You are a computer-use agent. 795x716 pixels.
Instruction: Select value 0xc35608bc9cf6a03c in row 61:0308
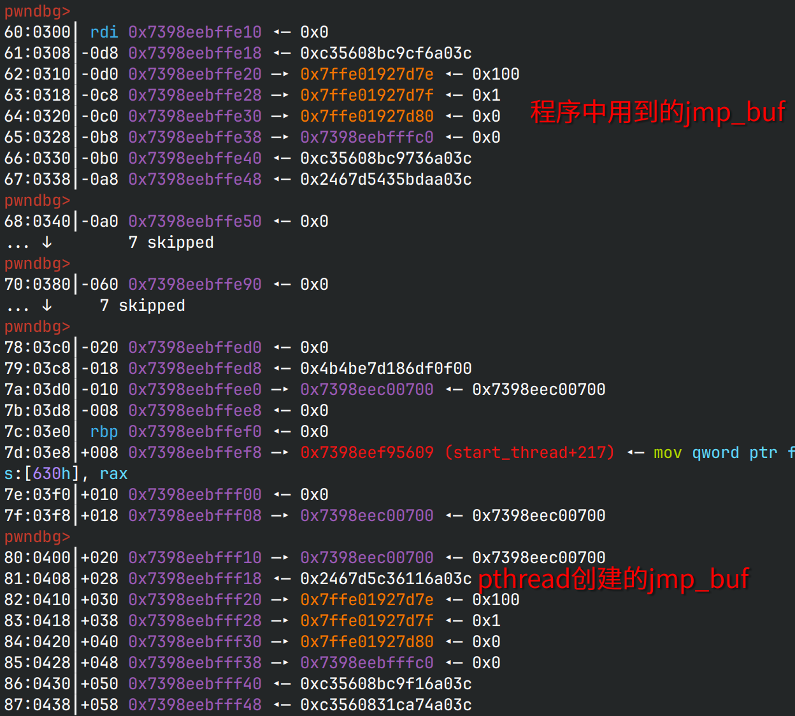pos(385,53)
